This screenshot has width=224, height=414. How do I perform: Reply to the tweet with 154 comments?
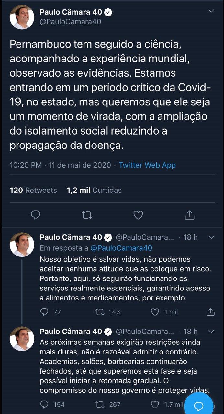coord(44,404)
